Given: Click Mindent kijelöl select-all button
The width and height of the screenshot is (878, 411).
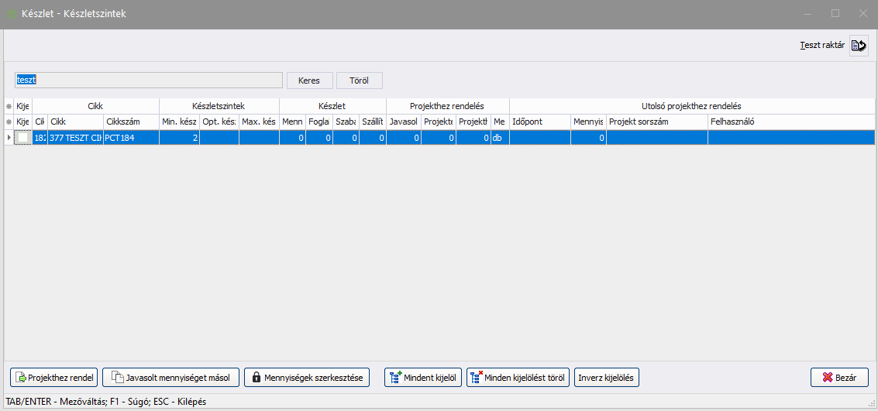Looking at the screenshot, I should point(423,378).
